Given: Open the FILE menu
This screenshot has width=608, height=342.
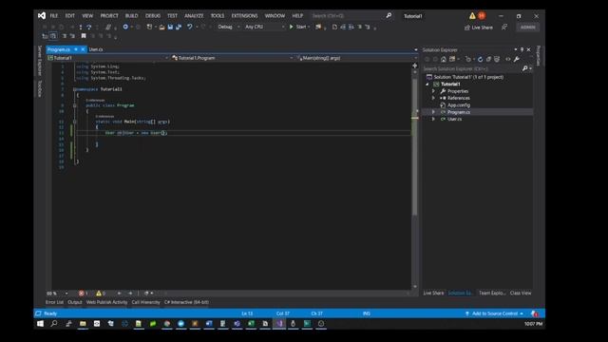Looking at the screenshot, I should 54,16.
